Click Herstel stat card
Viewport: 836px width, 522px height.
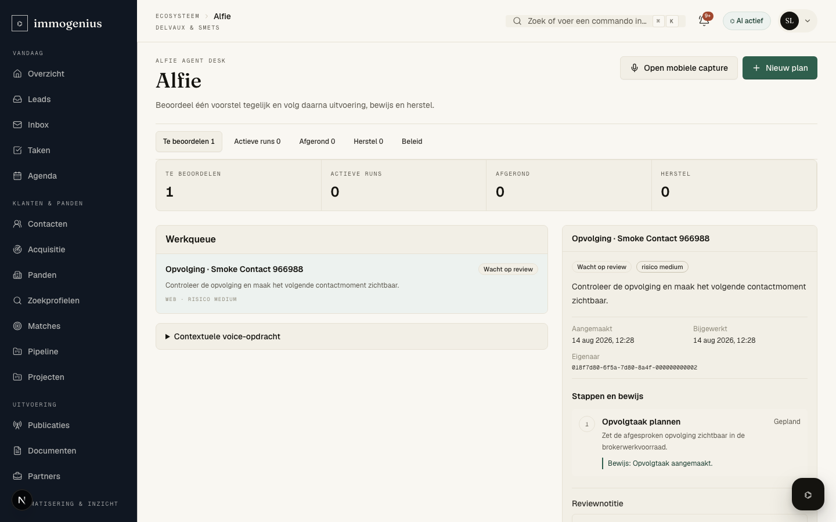point(734,185)
